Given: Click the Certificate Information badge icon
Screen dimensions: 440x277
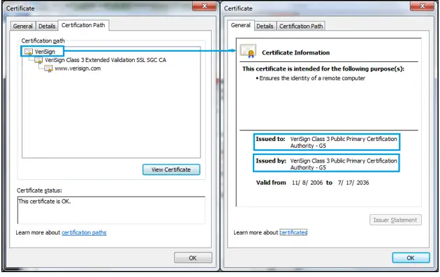Looking at the screenshot, I should tap(247, 51).
